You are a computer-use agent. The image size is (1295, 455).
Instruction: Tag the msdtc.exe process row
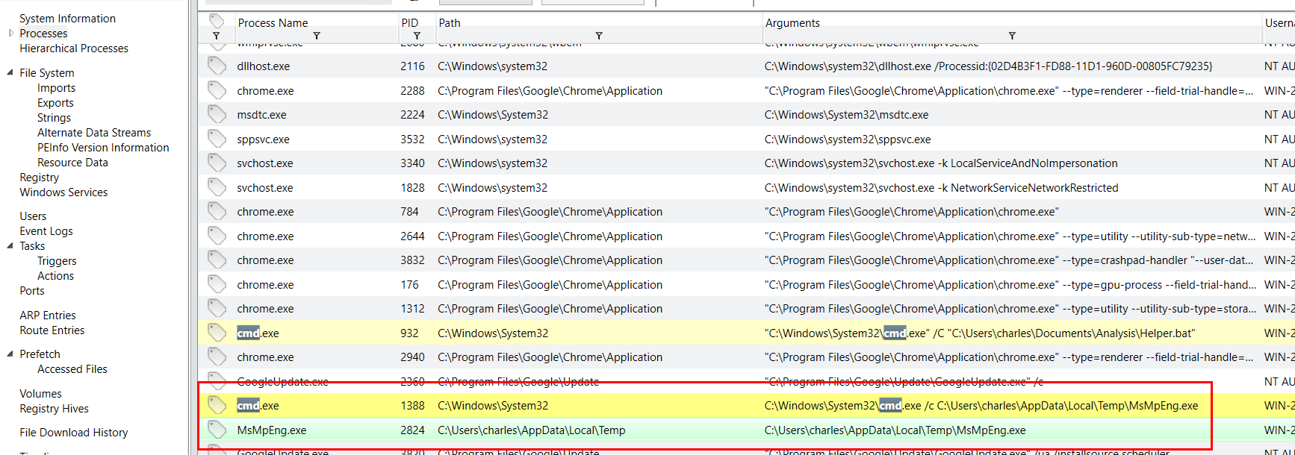217,115
